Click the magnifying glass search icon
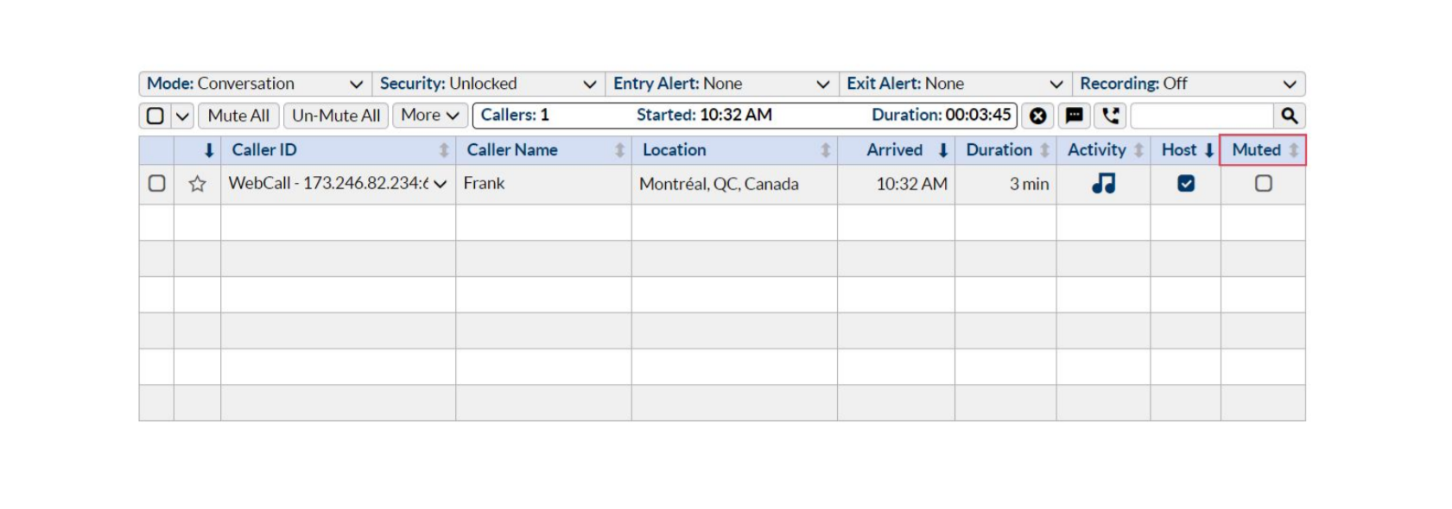 pyautogui.click(x=1289, y=116)
